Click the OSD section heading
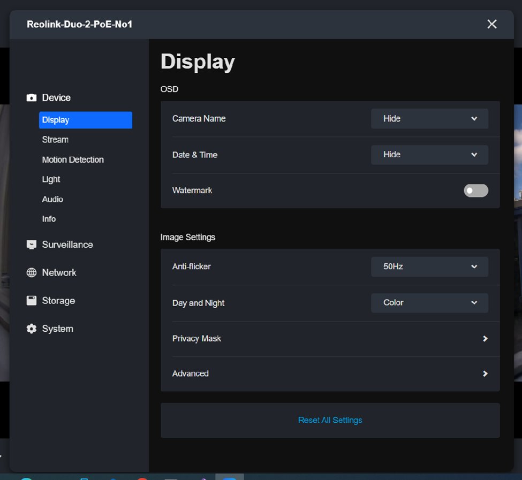Viewport: 522px width, 480px height. click(170, 89)
